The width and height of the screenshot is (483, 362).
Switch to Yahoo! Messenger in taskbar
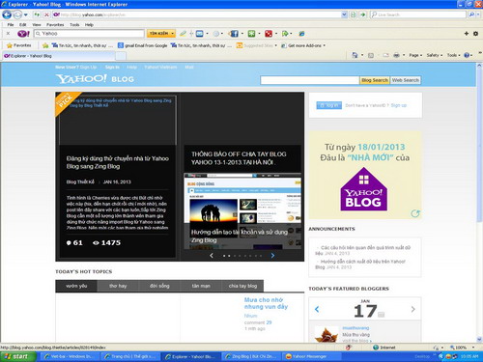coord(312,356)
